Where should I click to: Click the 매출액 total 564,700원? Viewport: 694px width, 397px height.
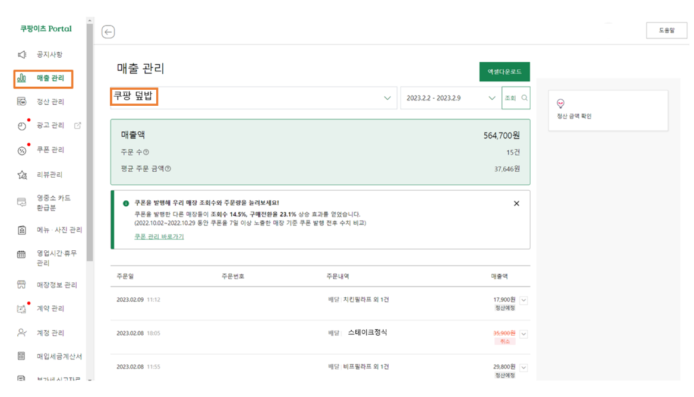click(501, 136)
